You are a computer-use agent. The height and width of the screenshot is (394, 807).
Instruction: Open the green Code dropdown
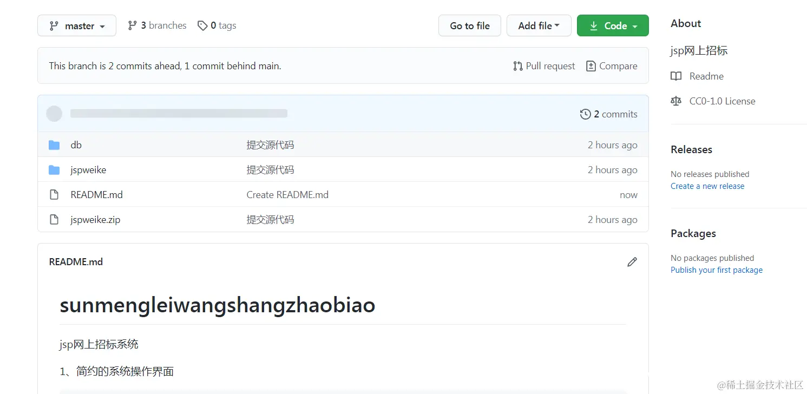tap(613, 25)
